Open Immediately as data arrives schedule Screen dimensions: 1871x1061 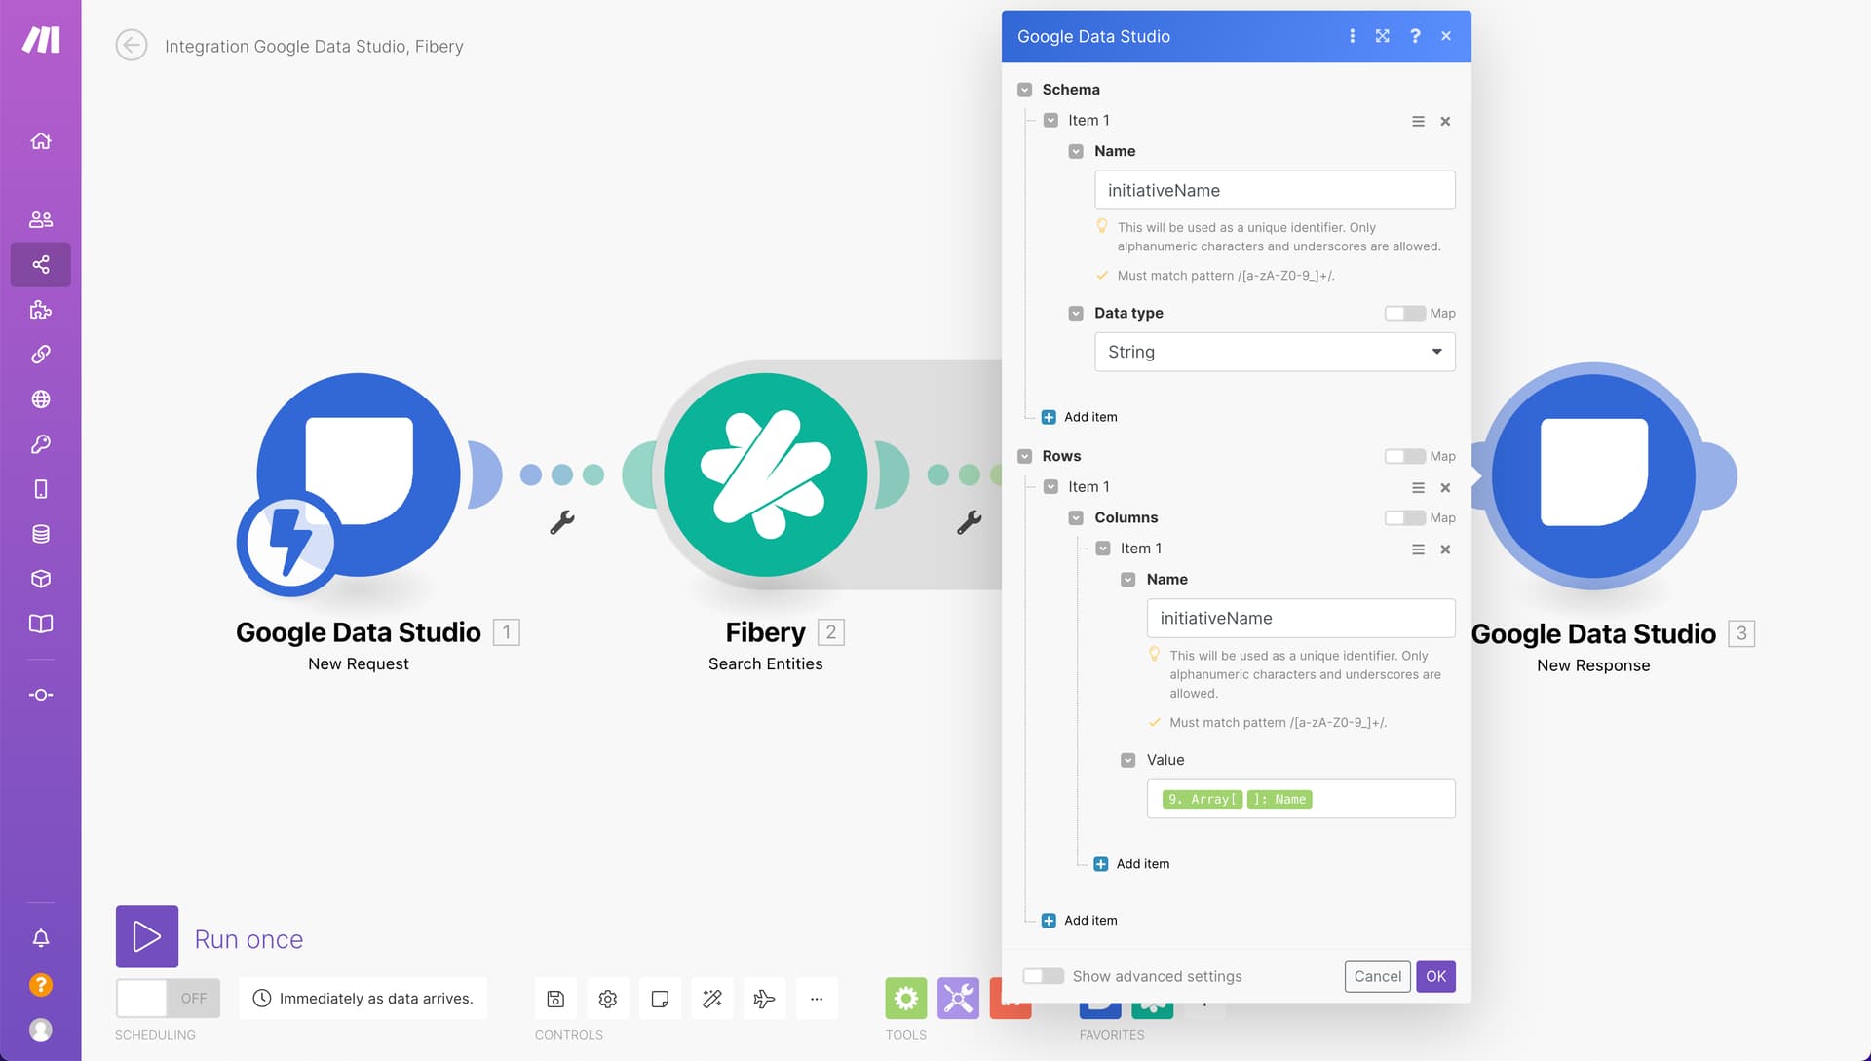pos(363,999)
